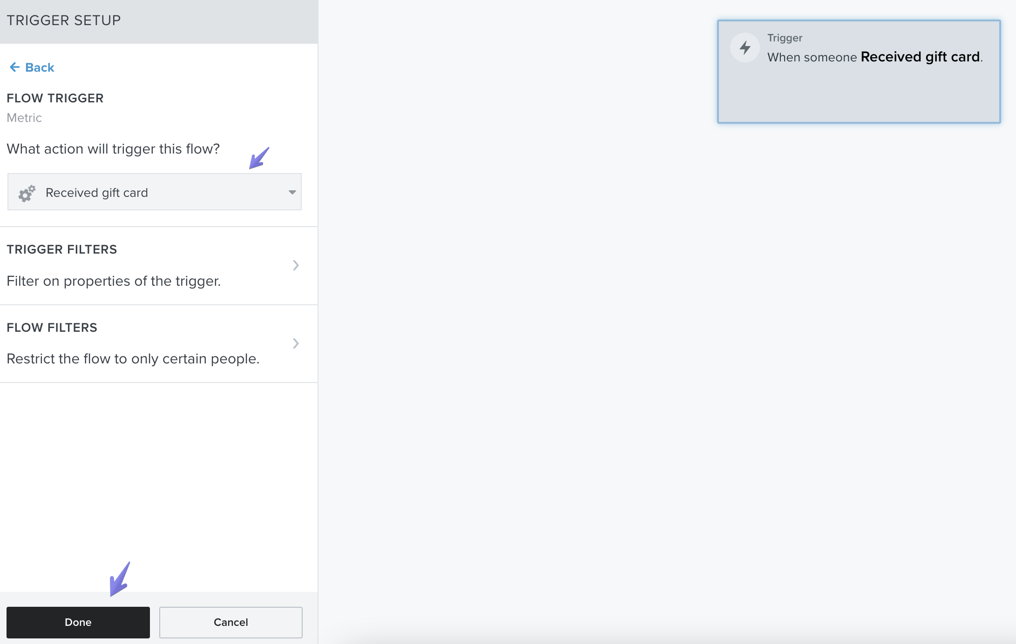Open the Received gift card dropdown caret
Screen dimensions: 1016x644
pyautogui.click(x=292, y=192)
